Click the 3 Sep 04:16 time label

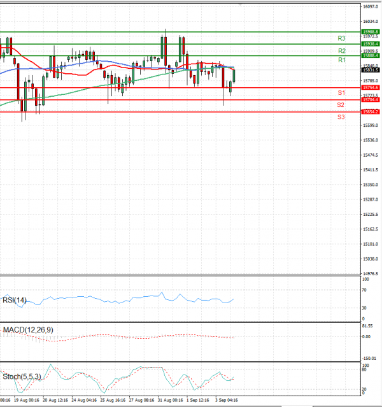click(226, 400)
